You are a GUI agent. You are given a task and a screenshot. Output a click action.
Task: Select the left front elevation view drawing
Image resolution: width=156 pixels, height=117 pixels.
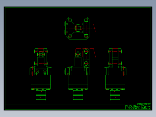tap(41, 75)
